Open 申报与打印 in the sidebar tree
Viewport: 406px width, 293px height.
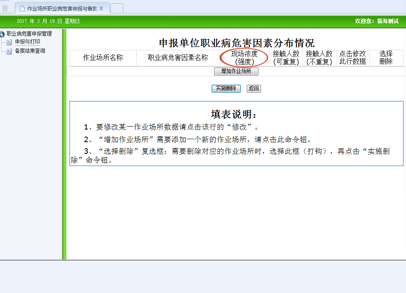click(x=28, y=42)
